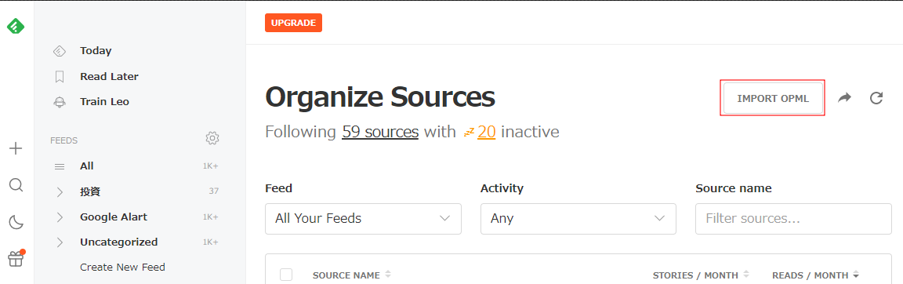This screenshot has width=903, height=284.
Task: Expand the Google Alart folder
Action: coord(60,217)
